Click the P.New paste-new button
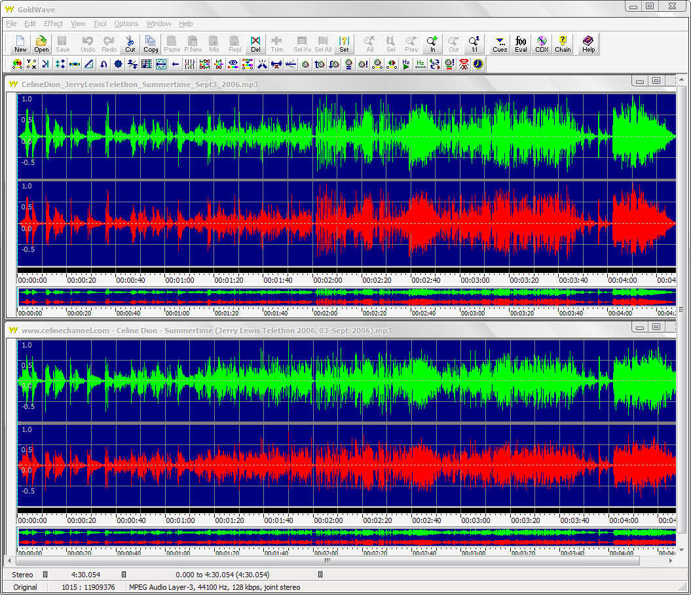This screenshot has width=691, height=595. (193, 44)
